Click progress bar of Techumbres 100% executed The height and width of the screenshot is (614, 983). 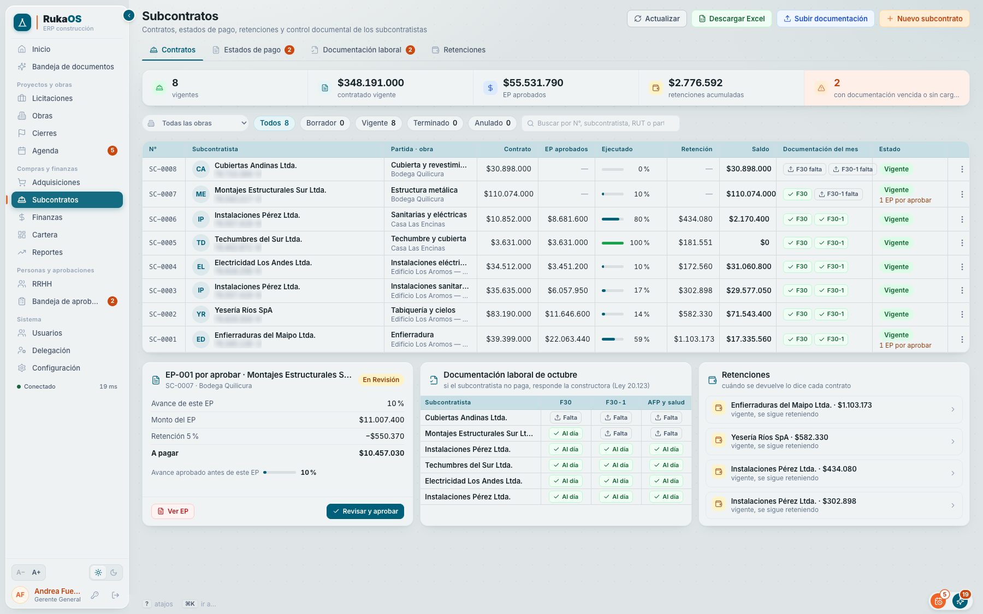click(613, 243)
